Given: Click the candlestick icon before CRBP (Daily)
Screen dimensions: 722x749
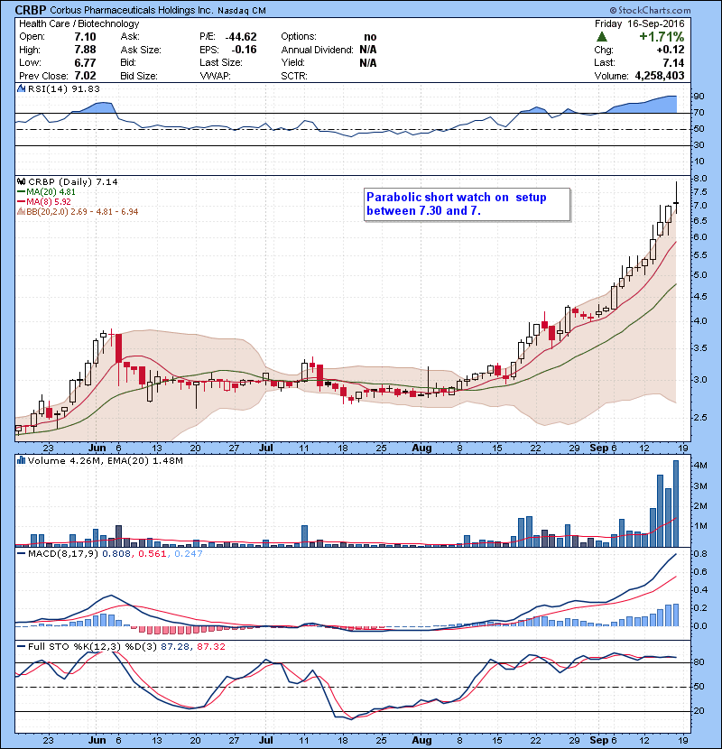Looking at the screenshot, I should 21,181.
